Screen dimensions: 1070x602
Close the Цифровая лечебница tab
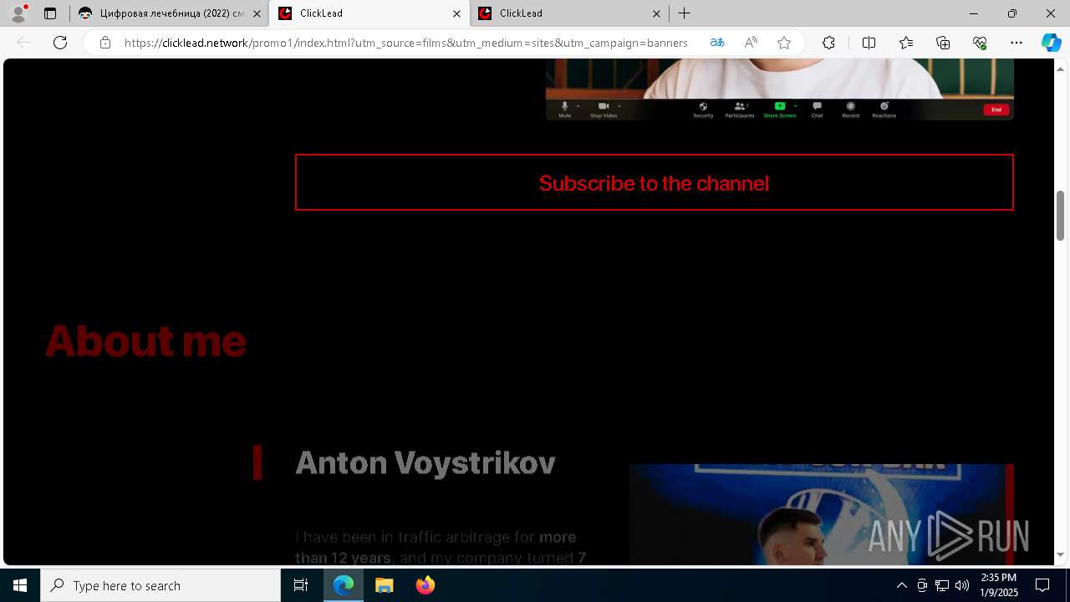257,13
